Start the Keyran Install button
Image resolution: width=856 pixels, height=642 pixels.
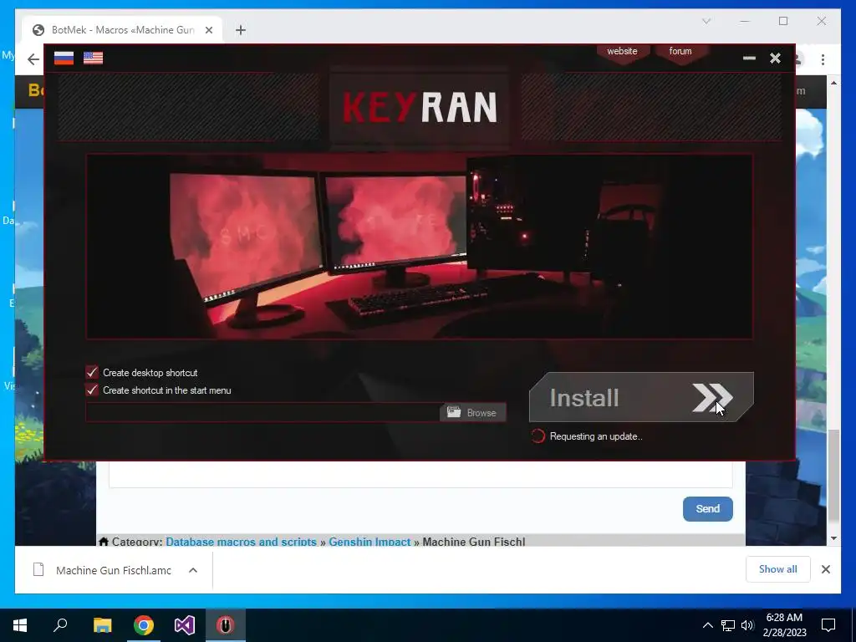(x=641, y=397)
